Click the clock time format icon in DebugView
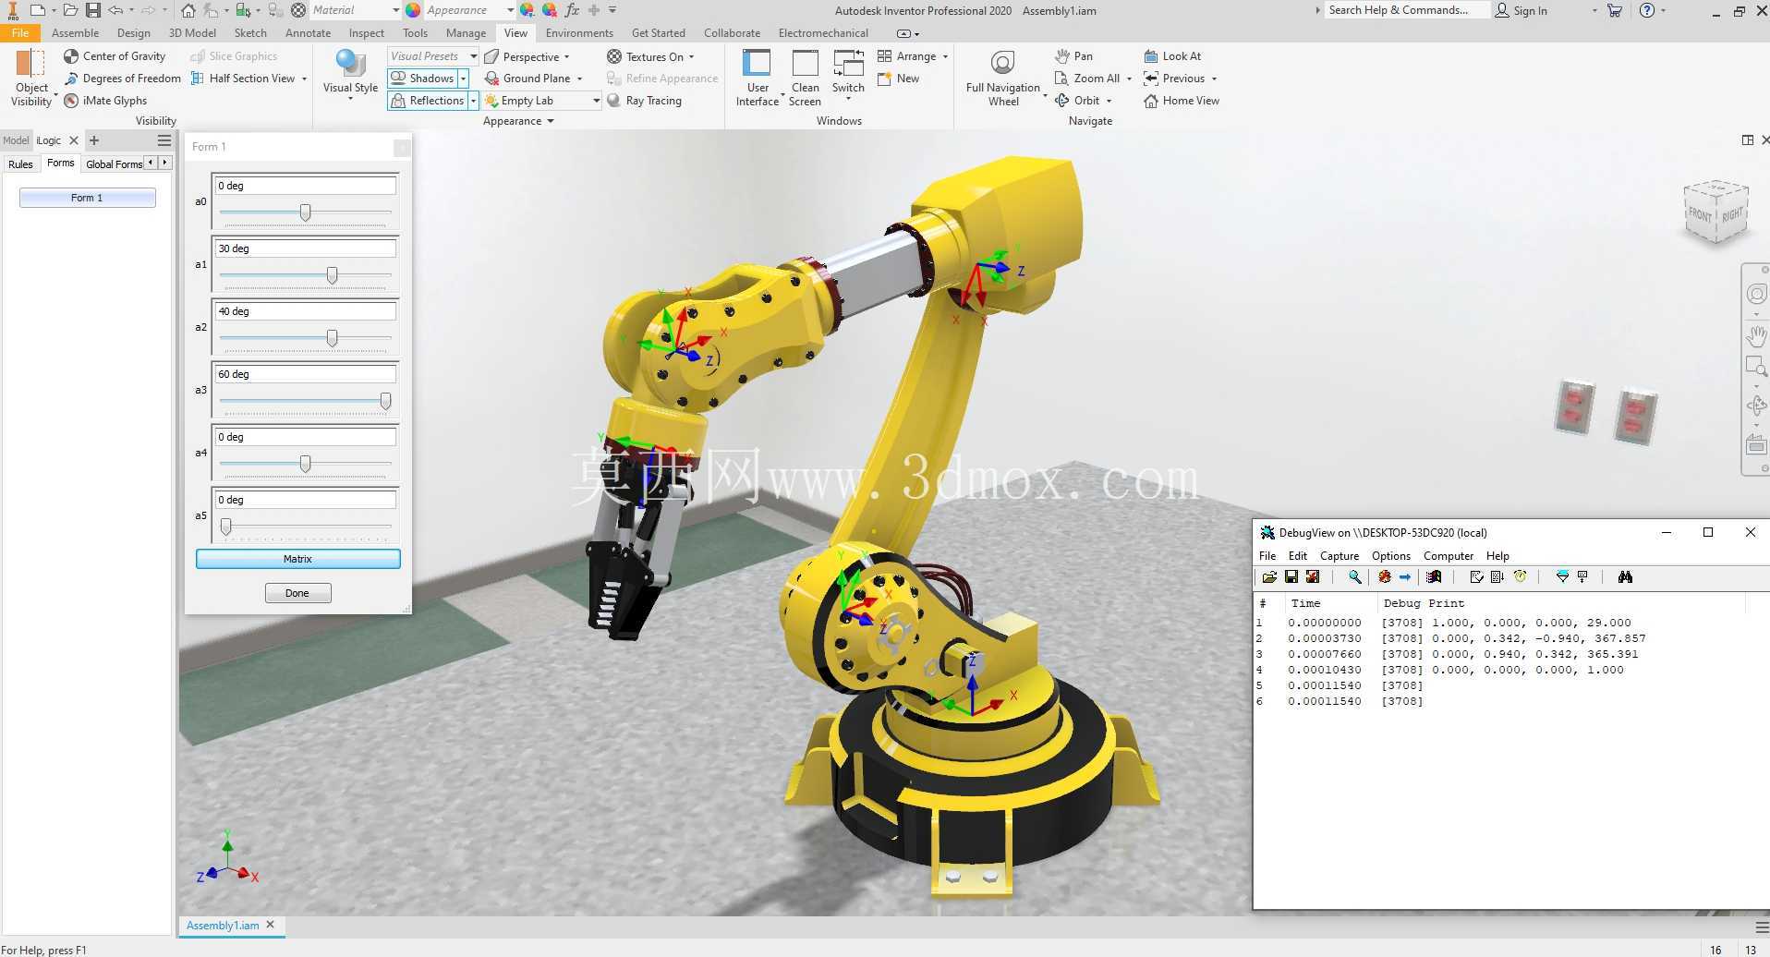 coord(1520,577)
